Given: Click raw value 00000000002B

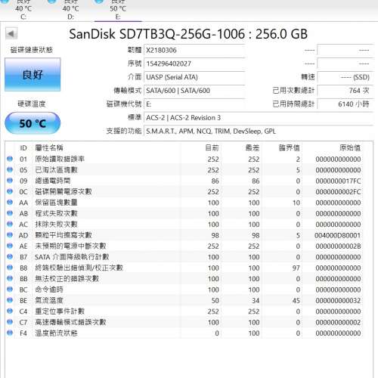Looking at the screenshot, I should (338, 246).
